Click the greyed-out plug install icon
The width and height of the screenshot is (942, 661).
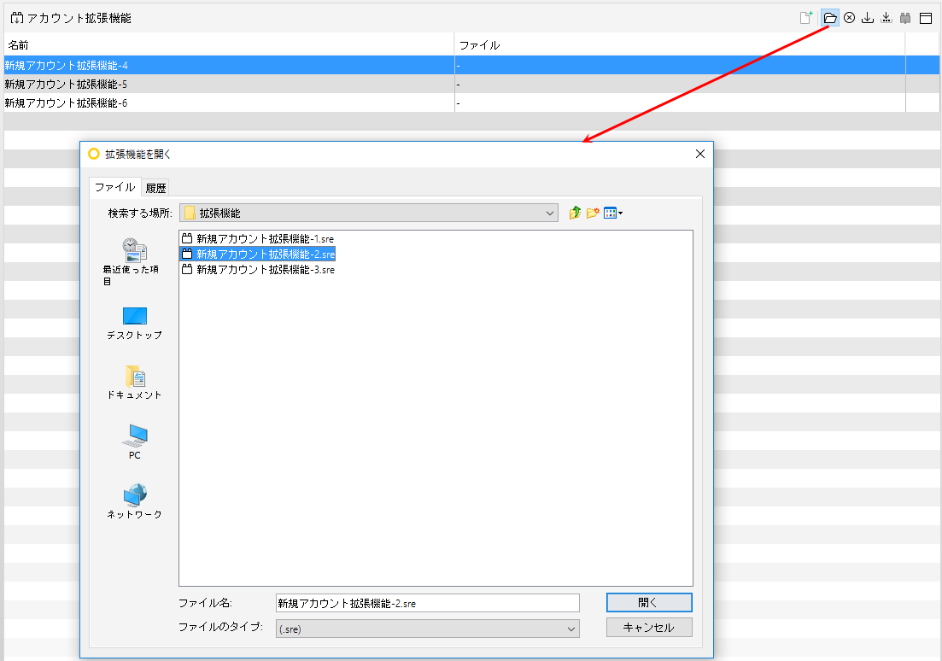[x=905, y=18]
